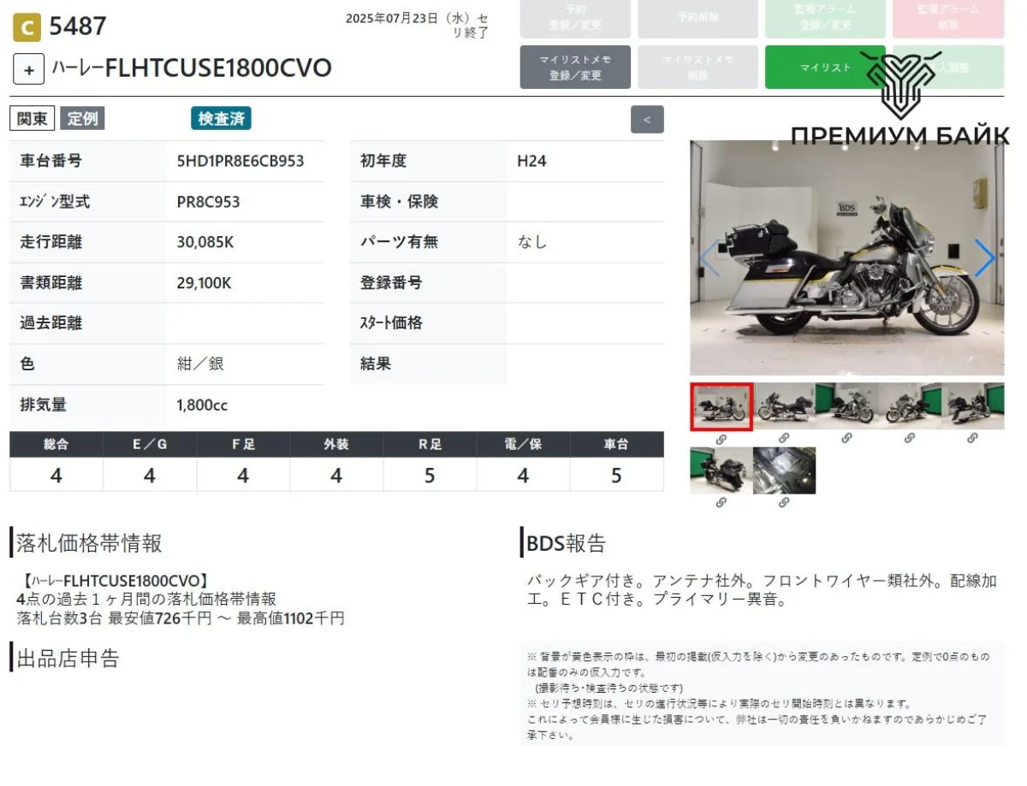Show the next motorcycle photo with right arrow
Screen dimensions: 1027x786
984,258
